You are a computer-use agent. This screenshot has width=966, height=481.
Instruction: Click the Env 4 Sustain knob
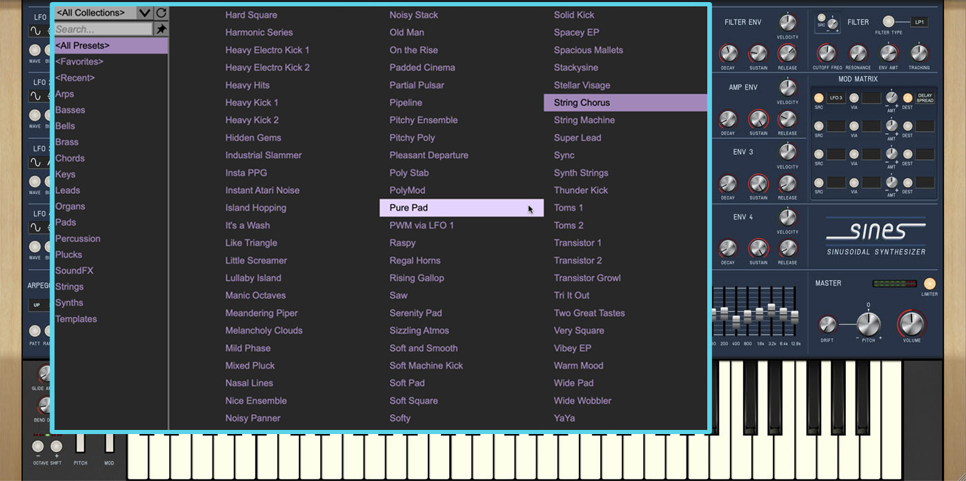click(x=758, y=248)
